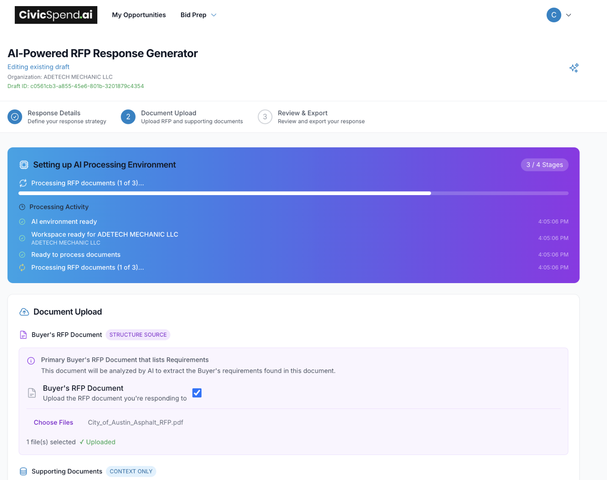Viewport: 607px width, 480px height.
Task: Click the clock icon next to Processing Activity
Action: [x=22, y=207]
